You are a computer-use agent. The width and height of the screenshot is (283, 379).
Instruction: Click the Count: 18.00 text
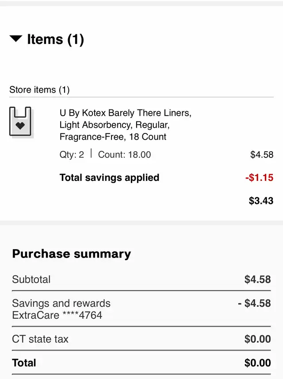124,154
